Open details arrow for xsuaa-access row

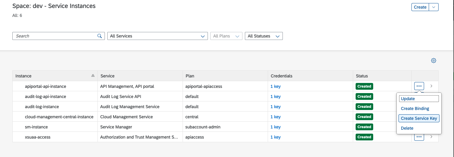click(431, 137)
